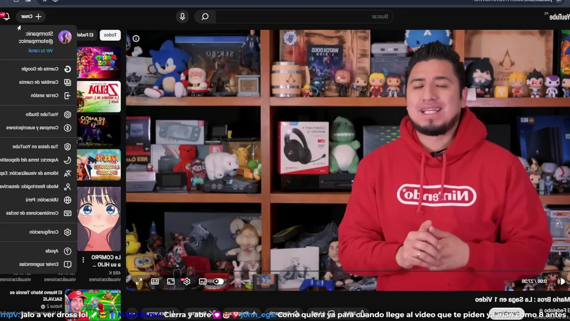This screenshot has width=570, height=321.
Task: Click the dollar purchases icon
Action: click(x=68, y=128)
